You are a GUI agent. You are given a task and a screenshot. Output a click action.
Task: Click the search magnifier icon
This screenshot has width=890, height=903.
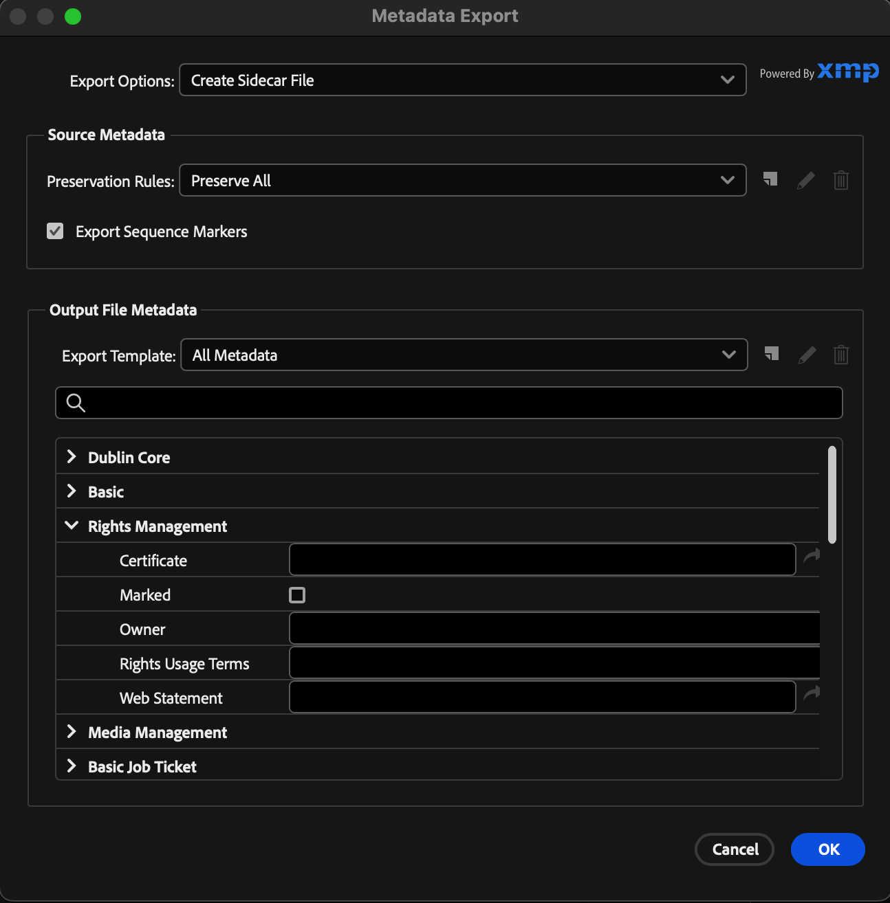point(76,403)
